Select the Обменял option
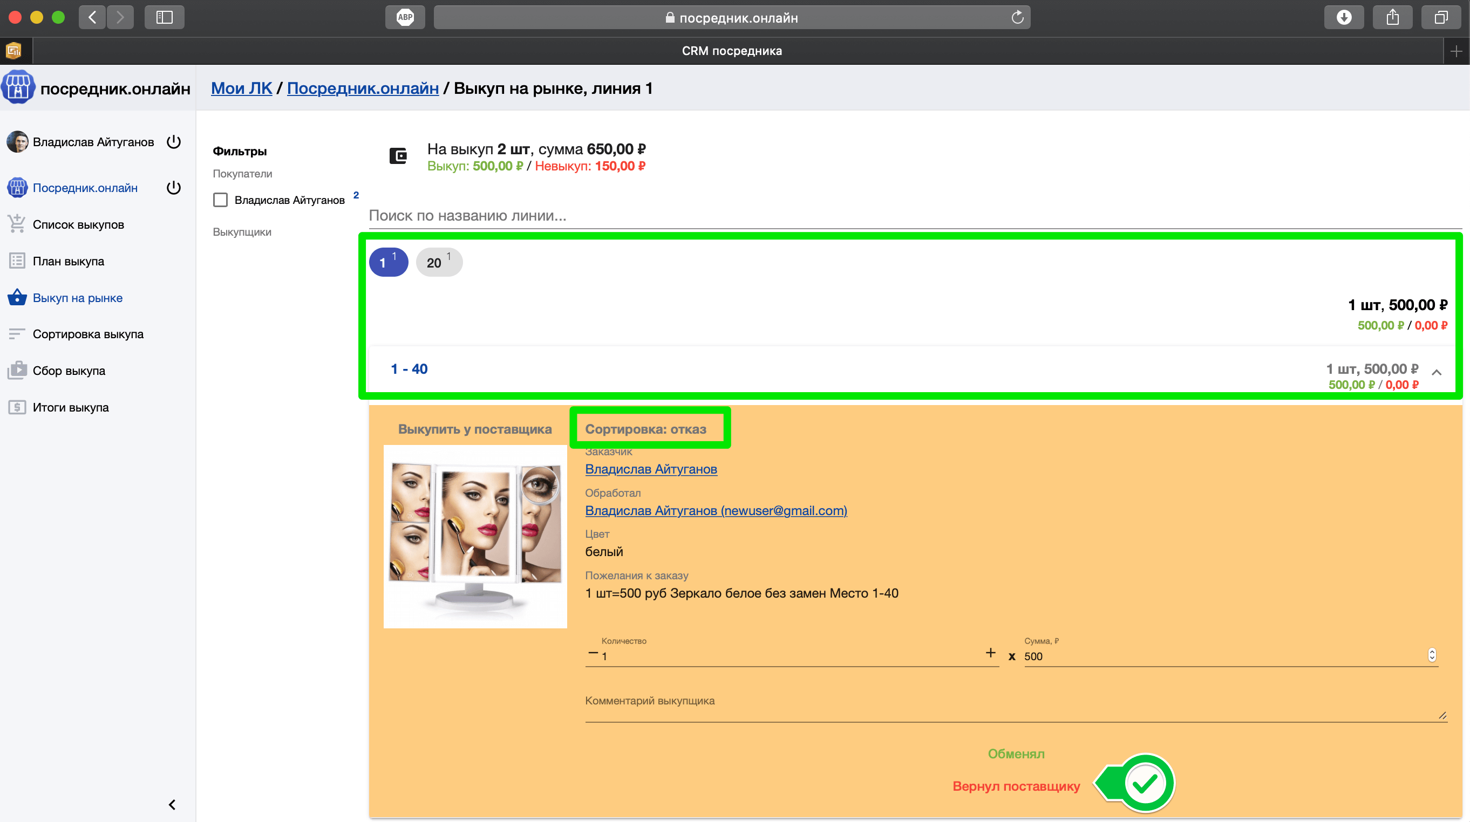1470x822 pixels. (1016, 754)
